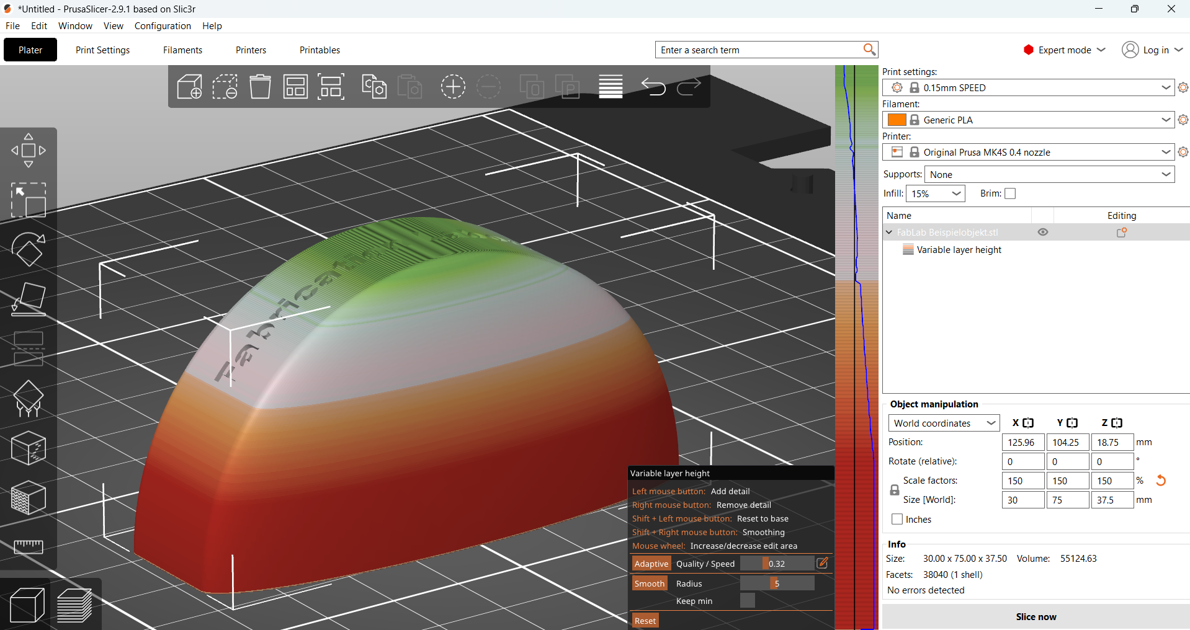Open the Configuration menu

163,26
